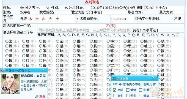Select the 阐(火) radio button
Screen dimensions: 187x99
tap(159, 46)
